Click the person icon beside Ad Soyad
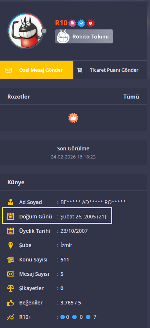Viewport: 150px width, 328px height. (x=11, y=202)
